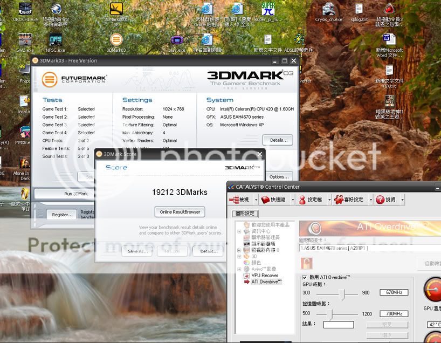This screenshot has height=343, width=441.
Task: Select 顯示器選項 in the tree
Action: pyautogui.click(x=263, y=244)
